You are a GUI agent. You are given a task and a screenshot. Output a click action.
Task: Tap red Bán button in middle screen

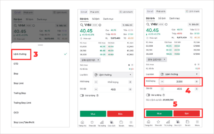click(120, 114)
